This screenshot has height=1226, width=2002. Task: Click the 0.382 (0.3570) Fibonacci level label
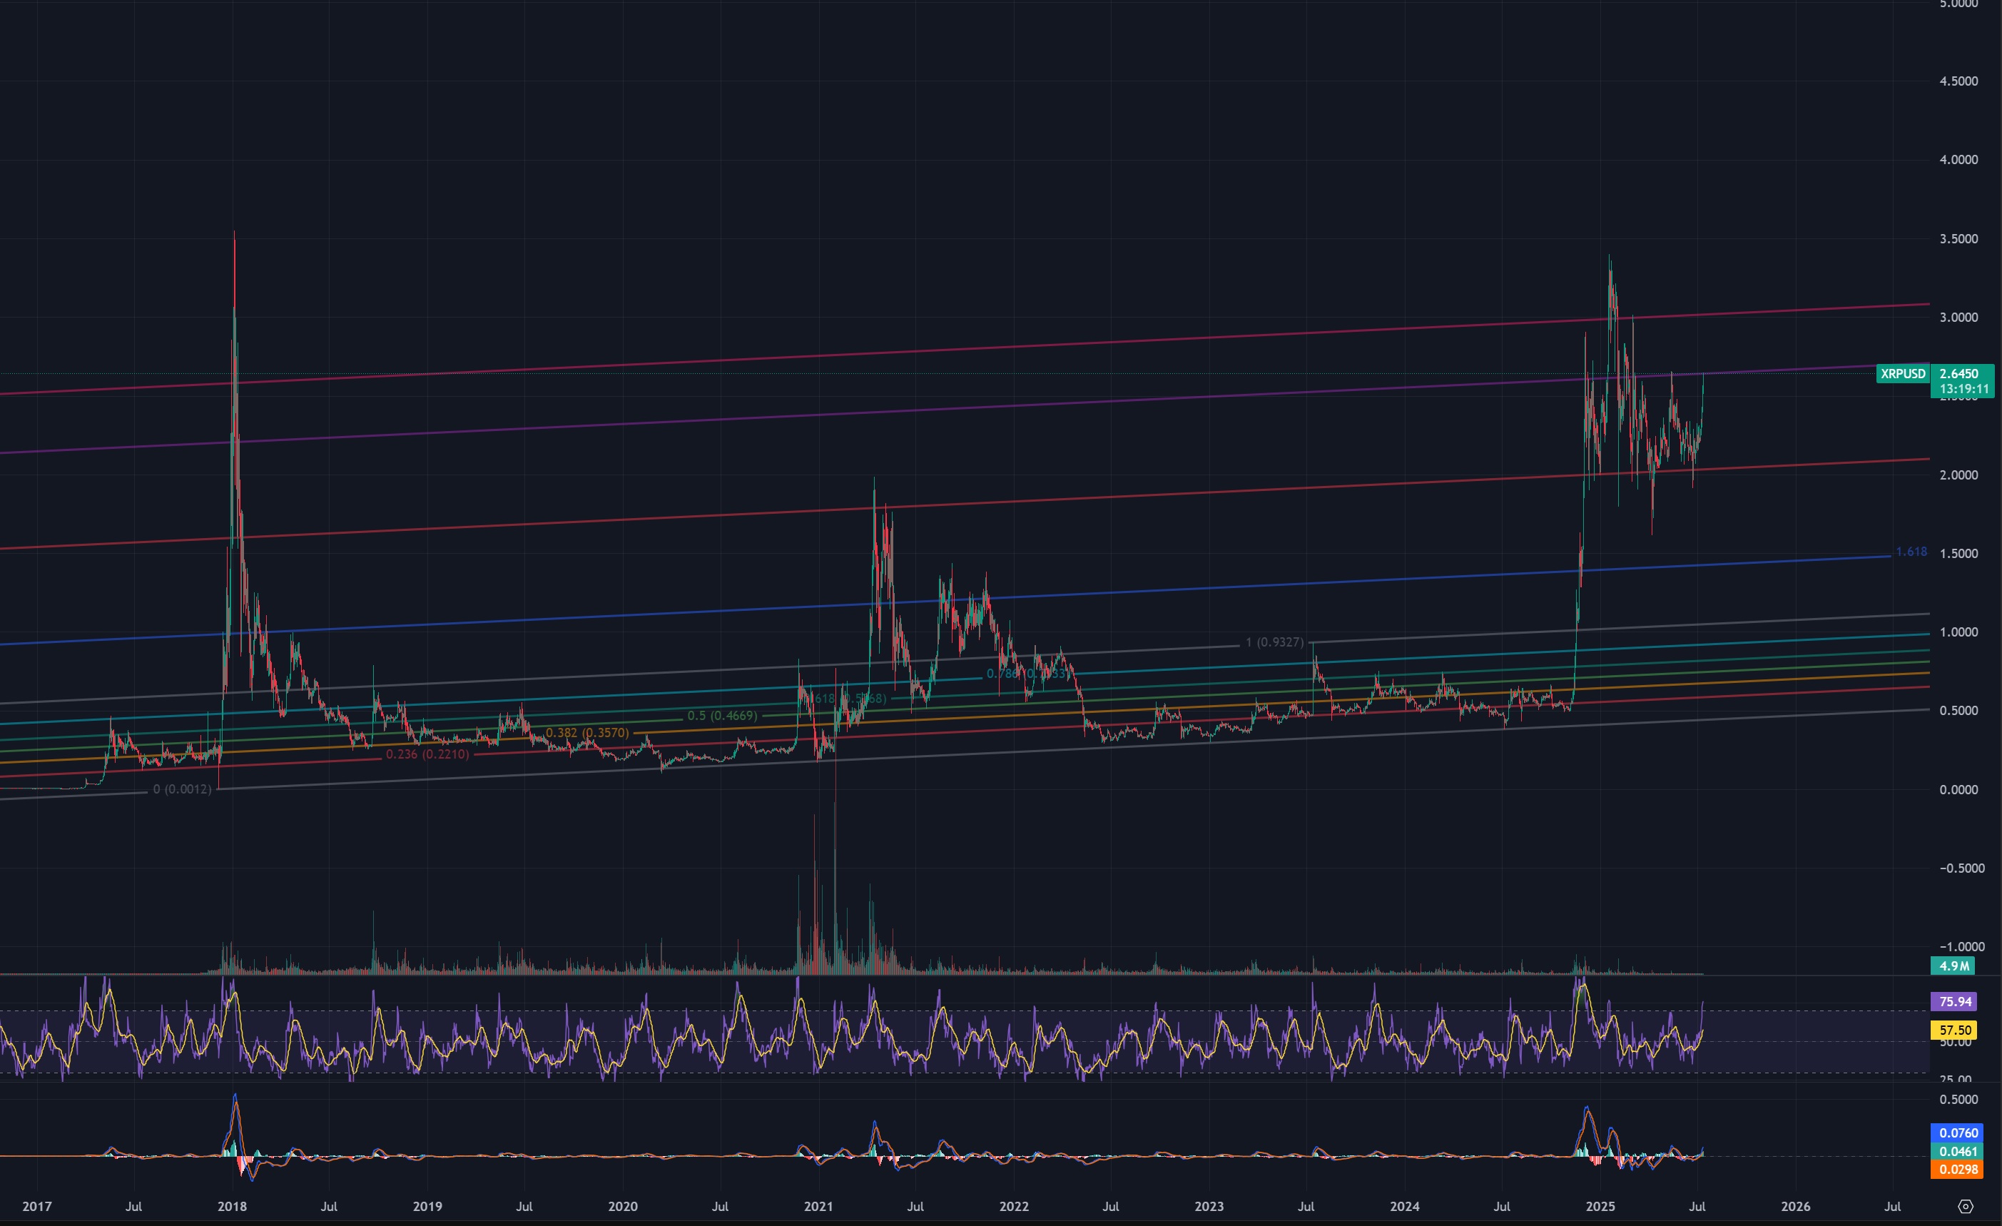(587, 733)
